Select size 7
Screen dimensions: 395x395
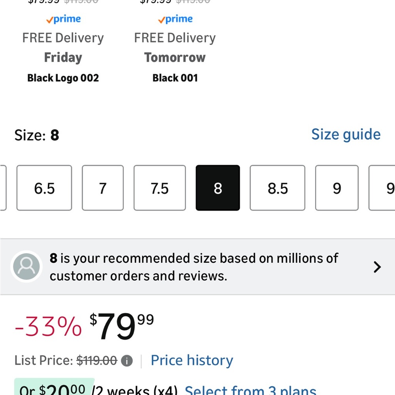tap(103, 188)
